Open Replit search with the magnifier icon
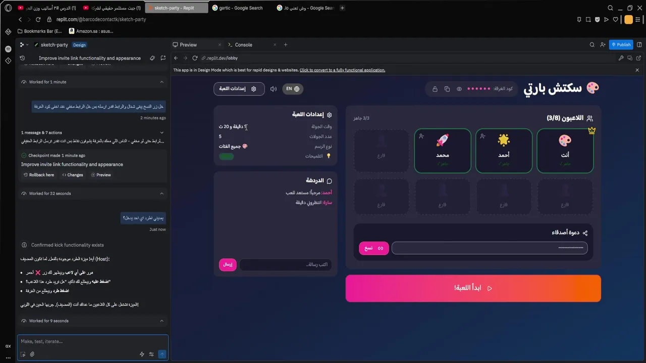The image size is (646, 363). pos(592,45)
